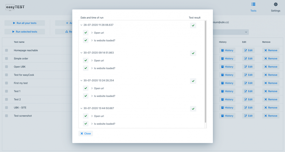Screen dimensions: 285x152
Task: Edit the Simple order test
Action: (248, 58)
